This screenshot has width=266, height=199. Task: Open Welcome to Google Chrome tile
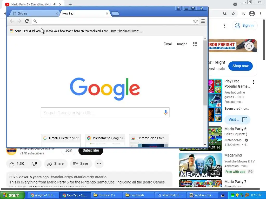click(x=105, y=141)
